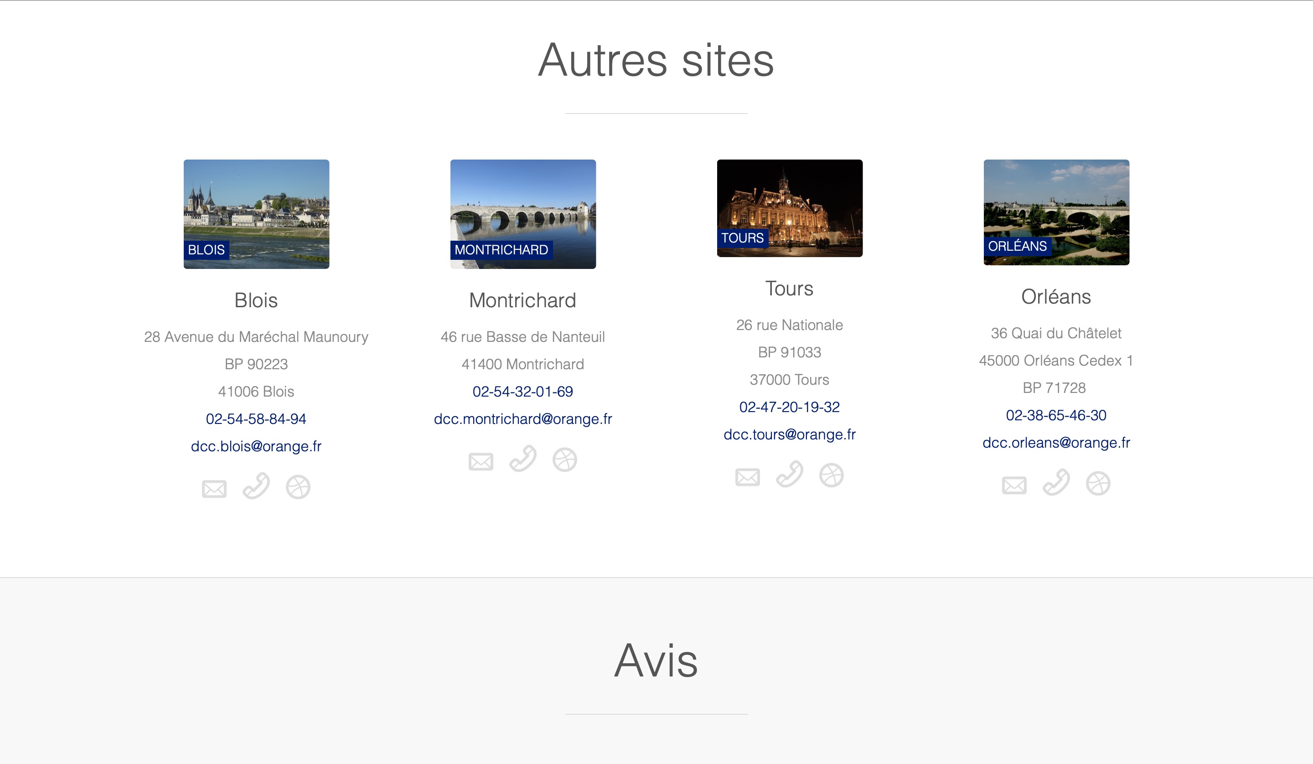Email dcc.montrichard@orange.fr
Viewport: 1313px width, 764px height.
tap(523, 419)
